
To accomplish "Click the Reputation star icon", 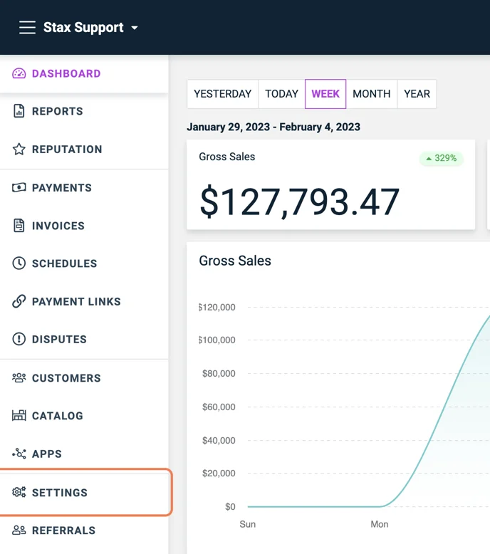I will (19, 149).
